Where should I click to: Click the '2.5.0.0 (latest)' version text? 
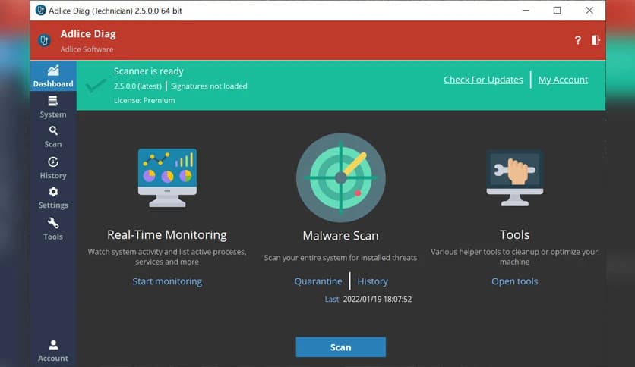[137, 86]
